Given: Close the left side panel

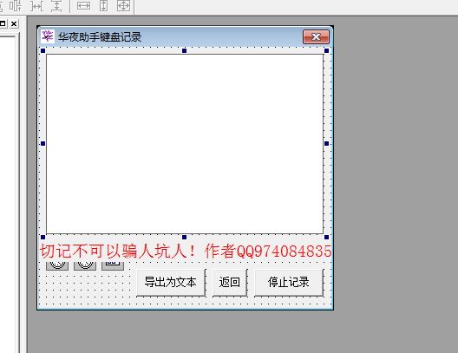Looking at the screenshot, I should (14, 23).
